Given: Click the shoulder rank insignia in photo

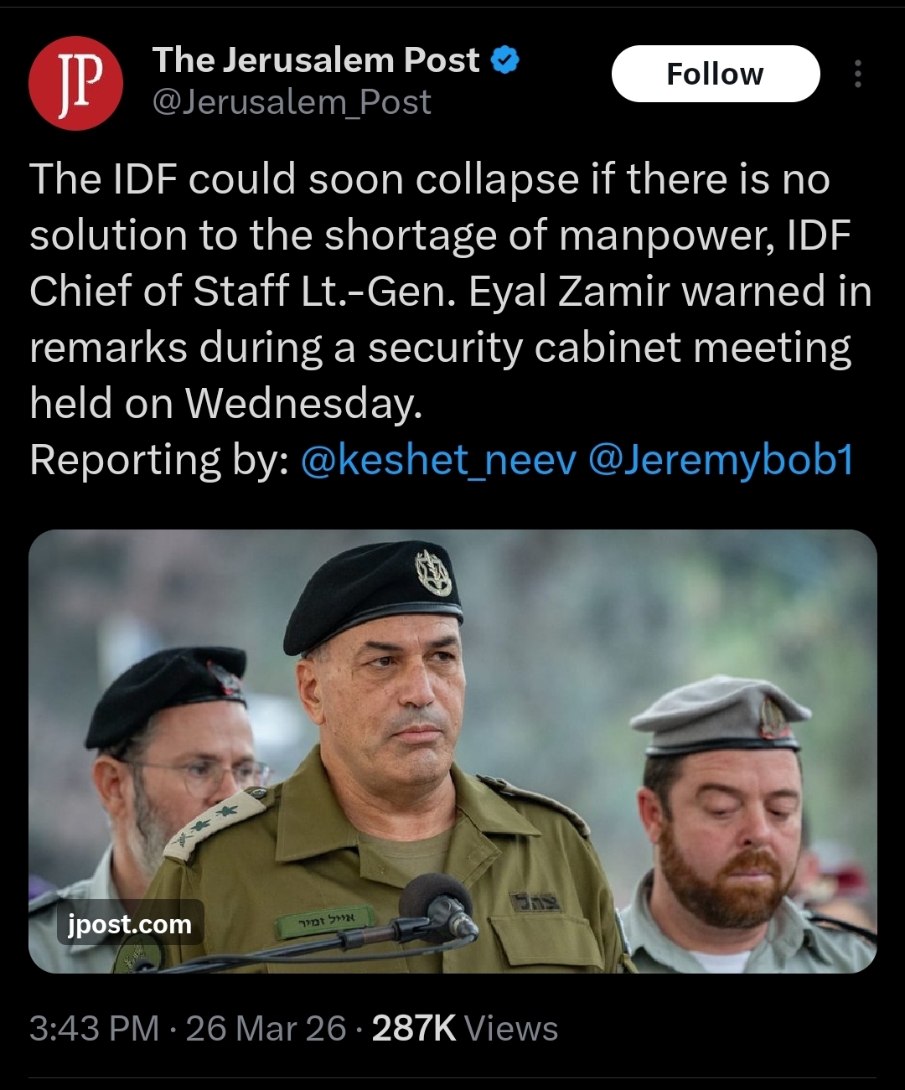Looking at the screenshot, I should (215, 823).
